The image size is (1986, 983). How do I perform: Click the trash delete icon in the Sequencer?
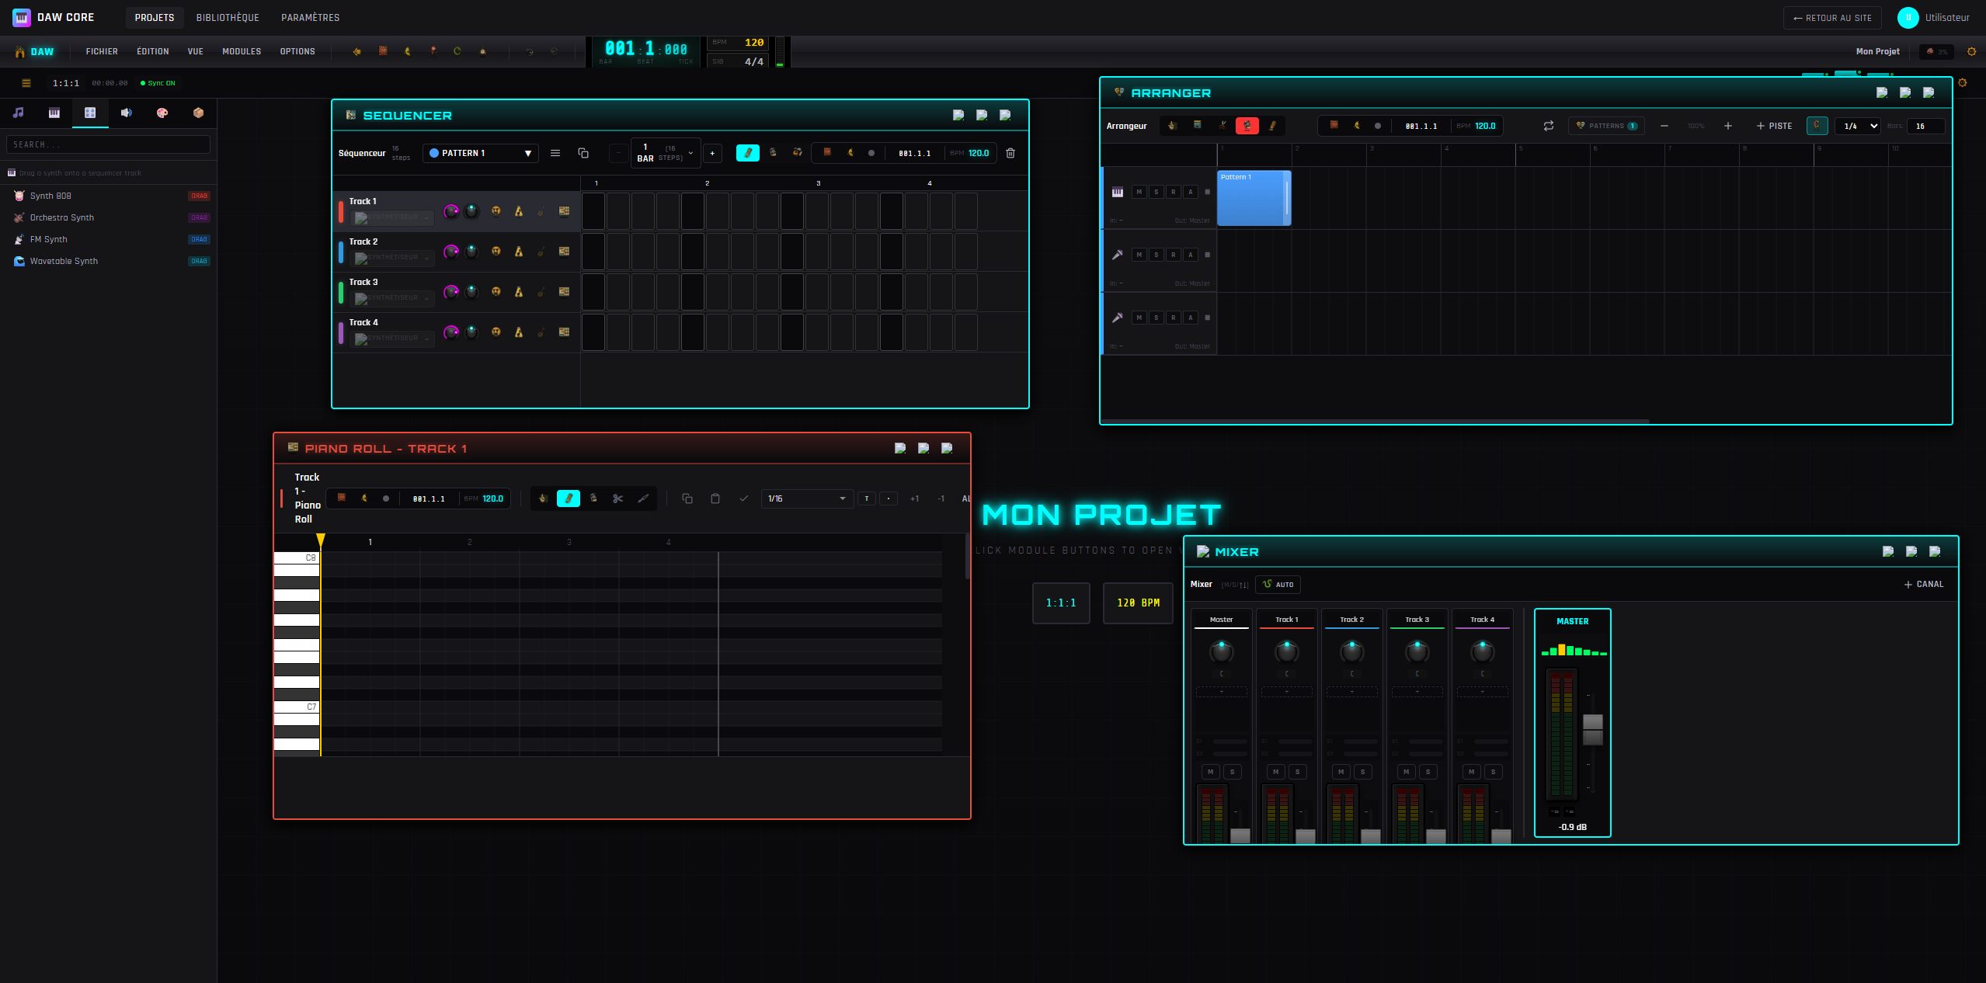tap(1010, 153)
